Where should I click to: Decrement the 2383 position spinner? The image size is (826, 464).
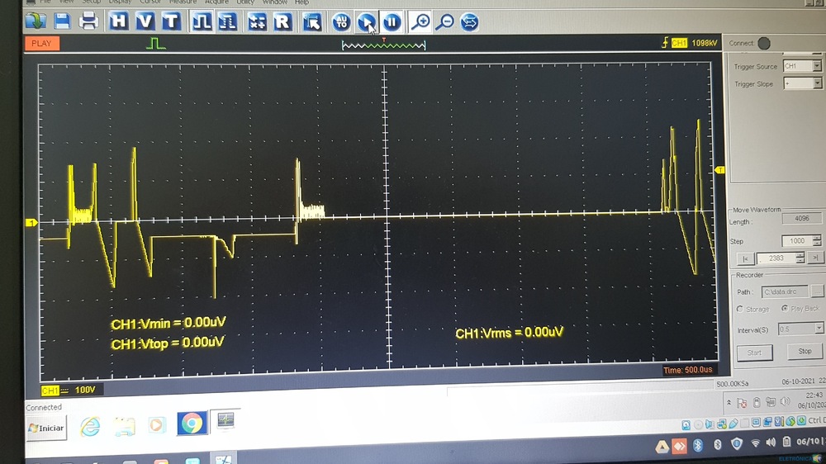click(x=800, y=261)
